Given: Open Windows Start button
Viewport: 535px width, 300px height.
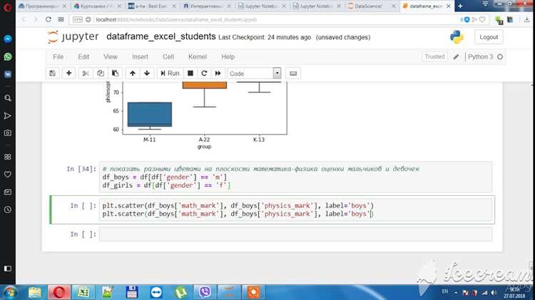Looking at the screenshot, I should [x=9, y=292].
